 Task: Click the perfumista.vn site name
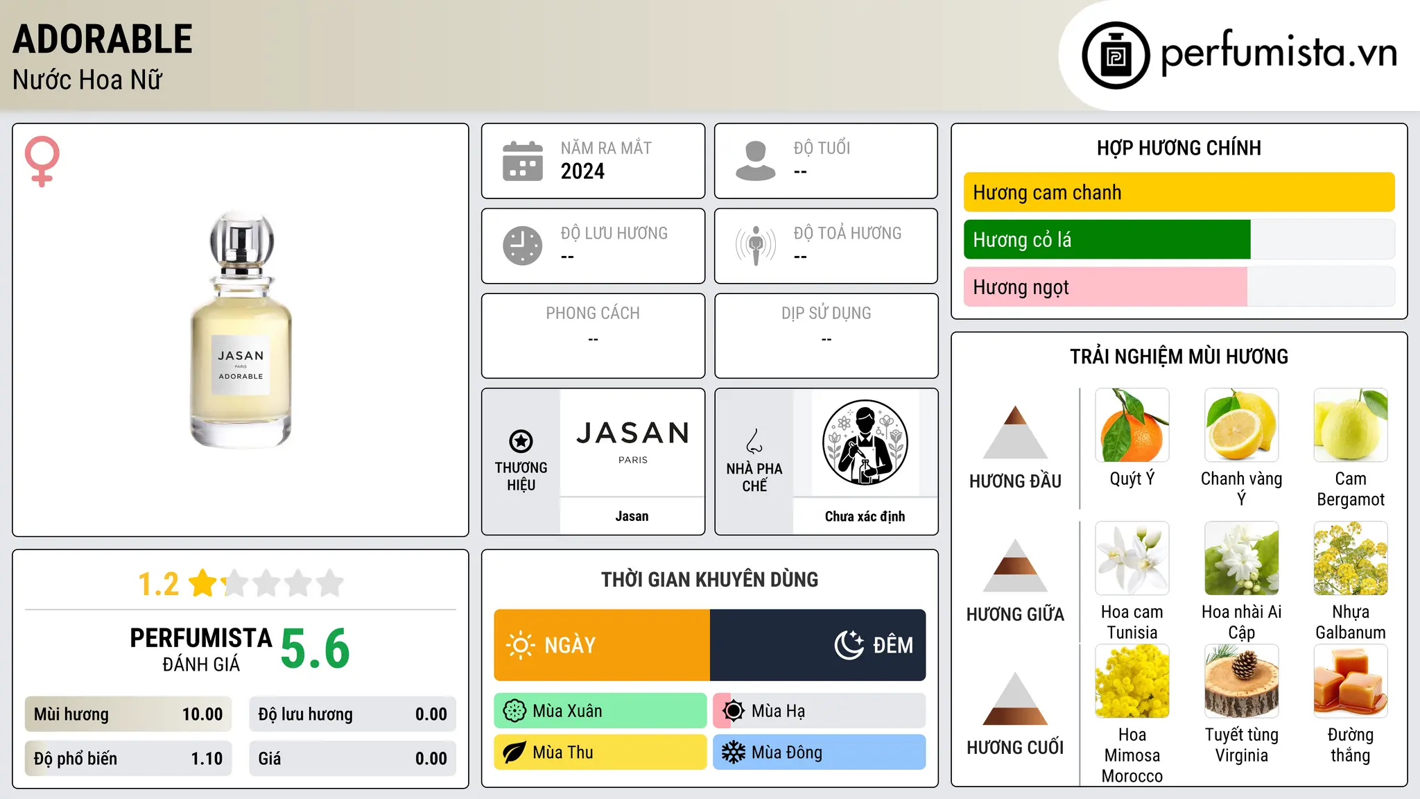1279,53
